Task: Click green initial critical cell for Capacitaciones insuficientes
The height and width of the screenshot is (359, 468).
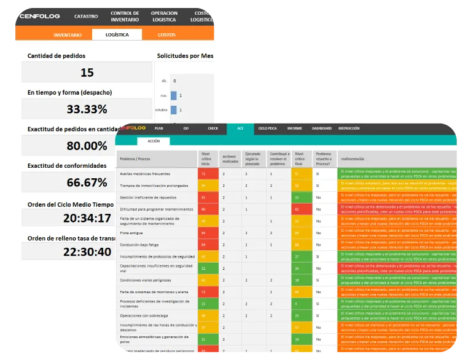Action: coord(208,269)
